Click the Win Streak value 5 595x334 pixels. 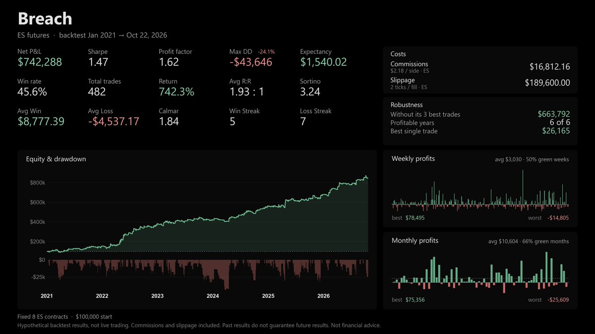233,121
